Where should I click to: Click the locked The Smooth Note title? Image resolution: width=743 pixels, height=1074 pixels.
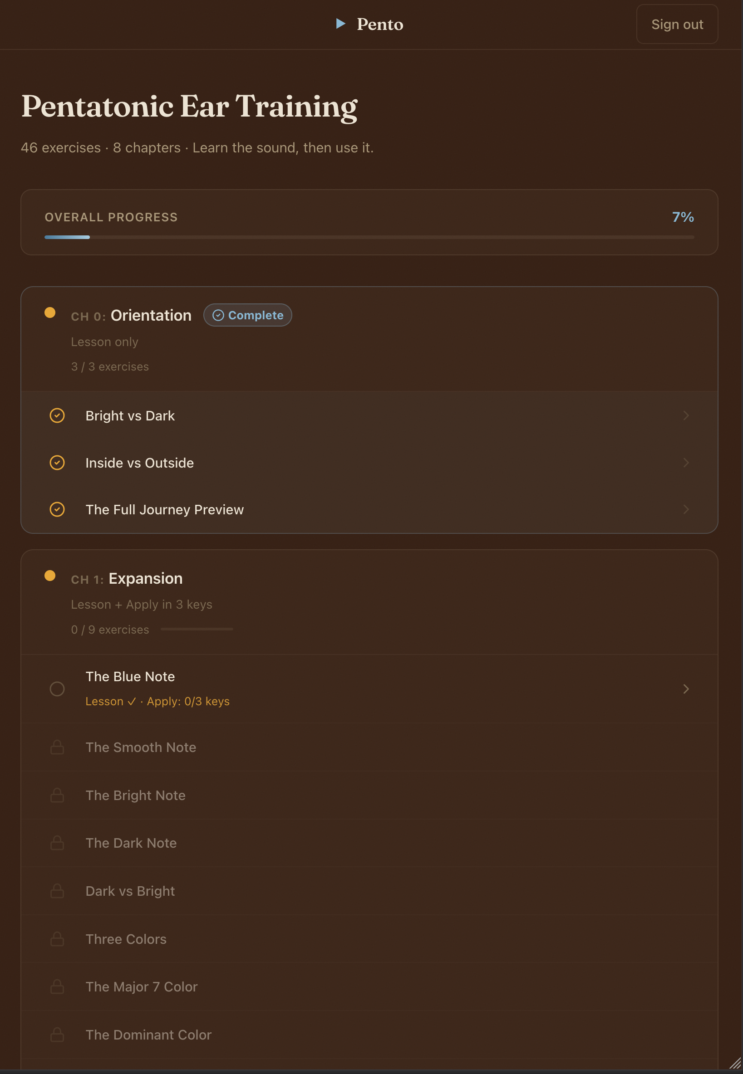click(x=141, y=747)
